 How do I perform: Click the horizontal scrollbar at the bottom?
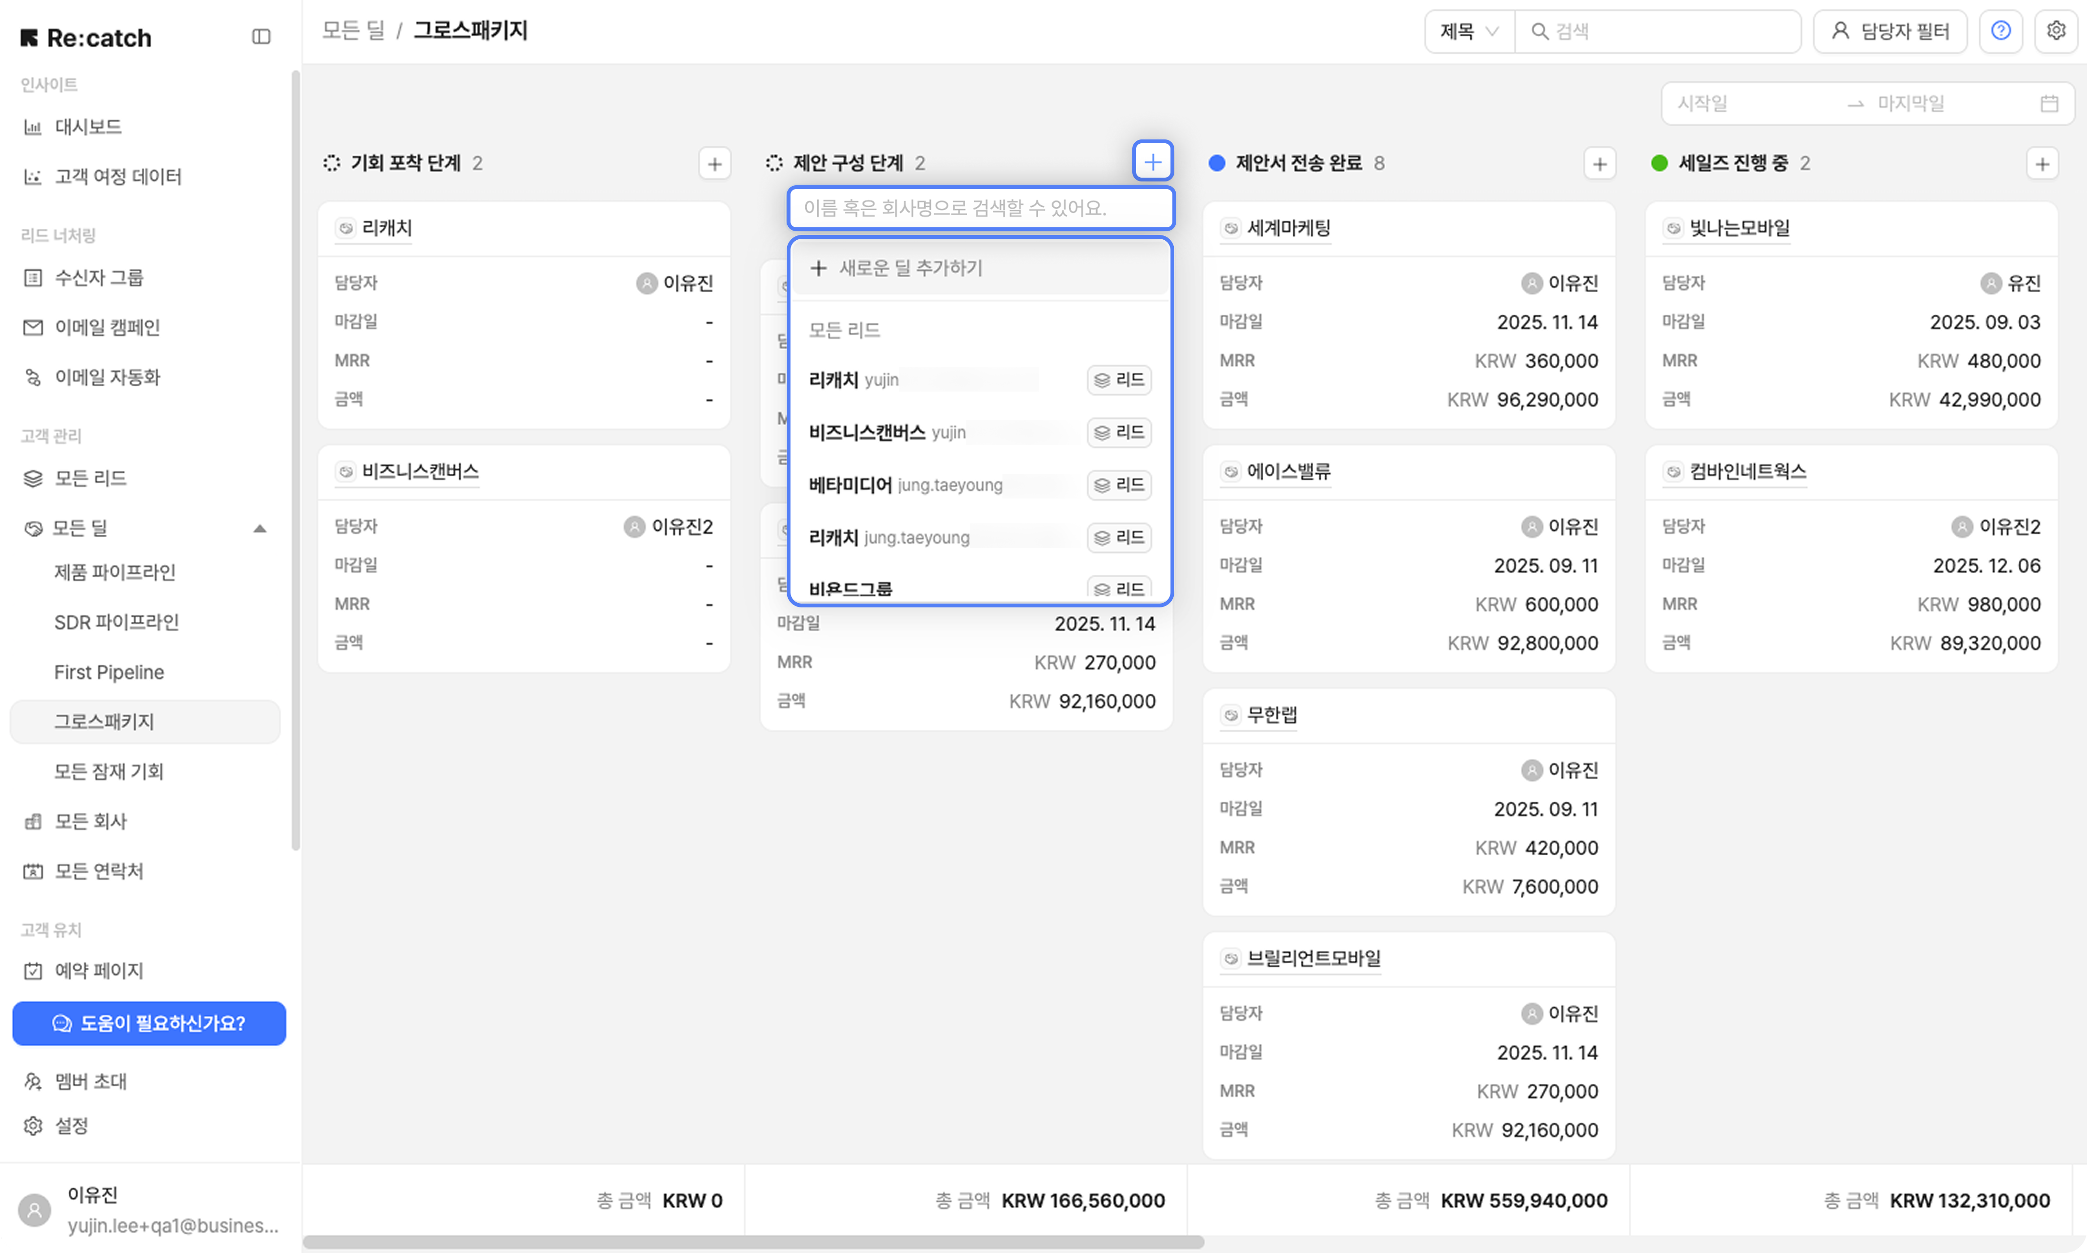(x=753, y=1242)
